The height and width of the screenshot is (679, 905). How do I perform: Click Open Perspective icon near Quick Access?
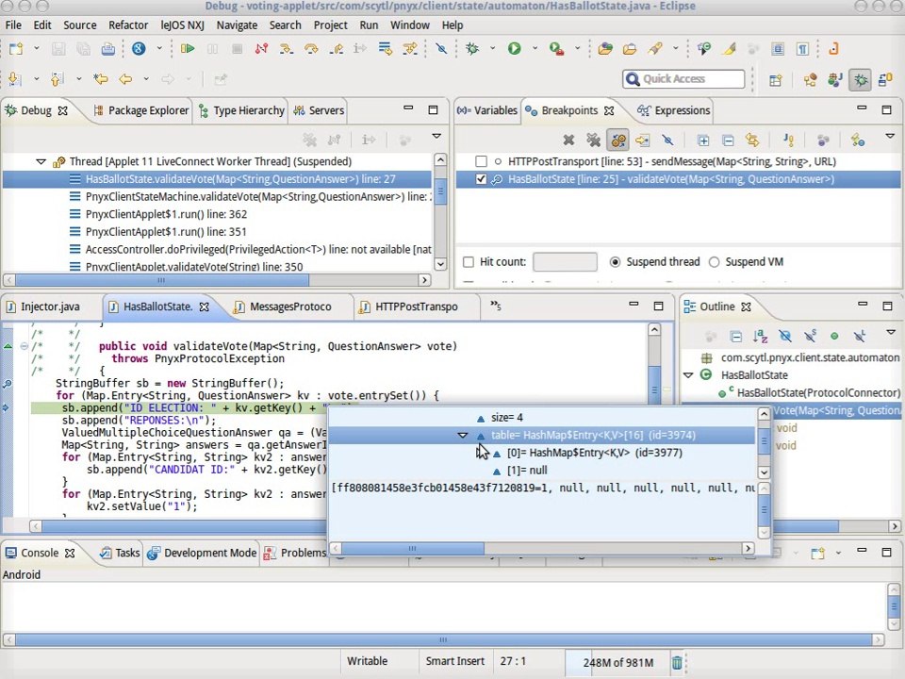point(775,79)
